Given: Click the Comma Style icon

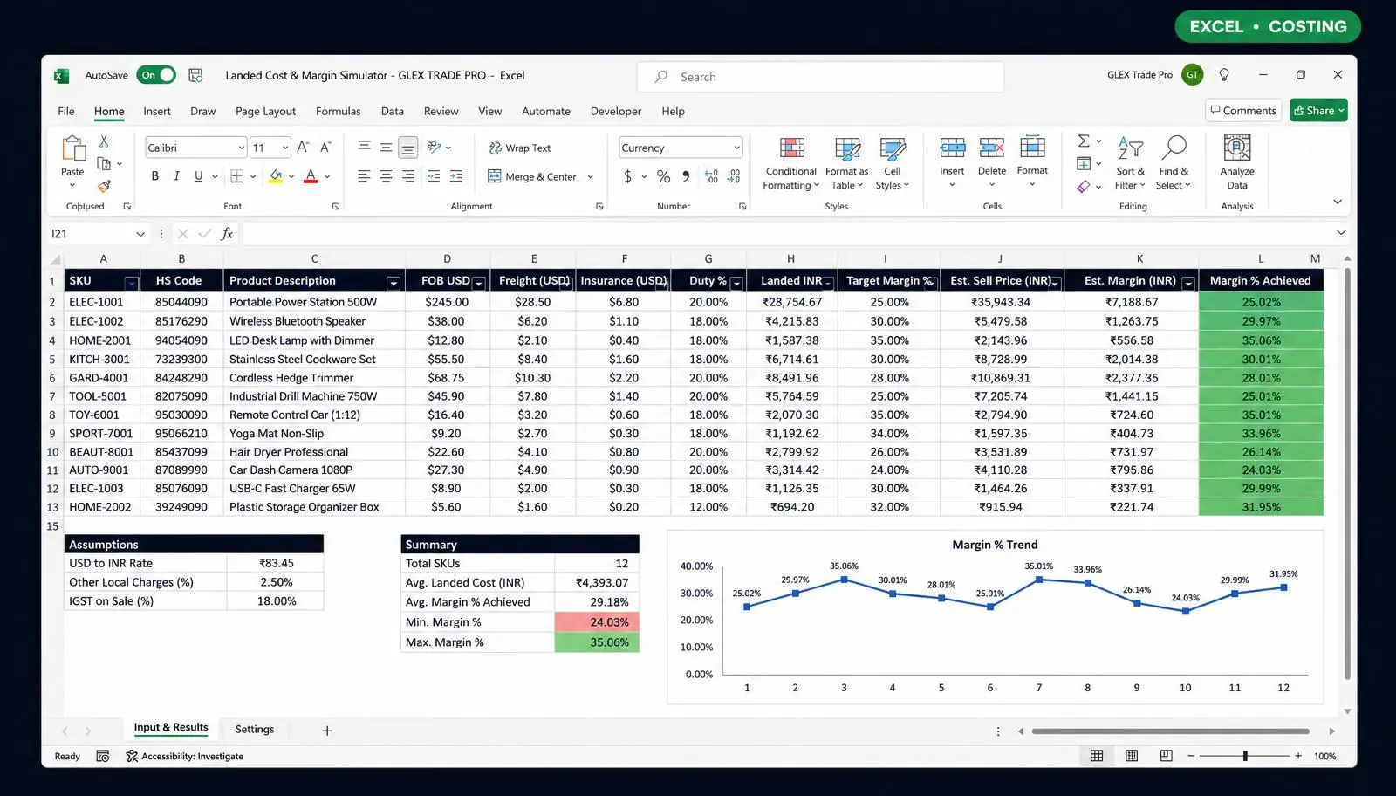Looking at the screenshot, I should pos(686,176).
